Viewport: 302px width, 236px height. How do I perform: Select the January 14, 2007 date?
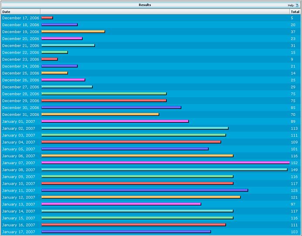click(x=19, y=211)
